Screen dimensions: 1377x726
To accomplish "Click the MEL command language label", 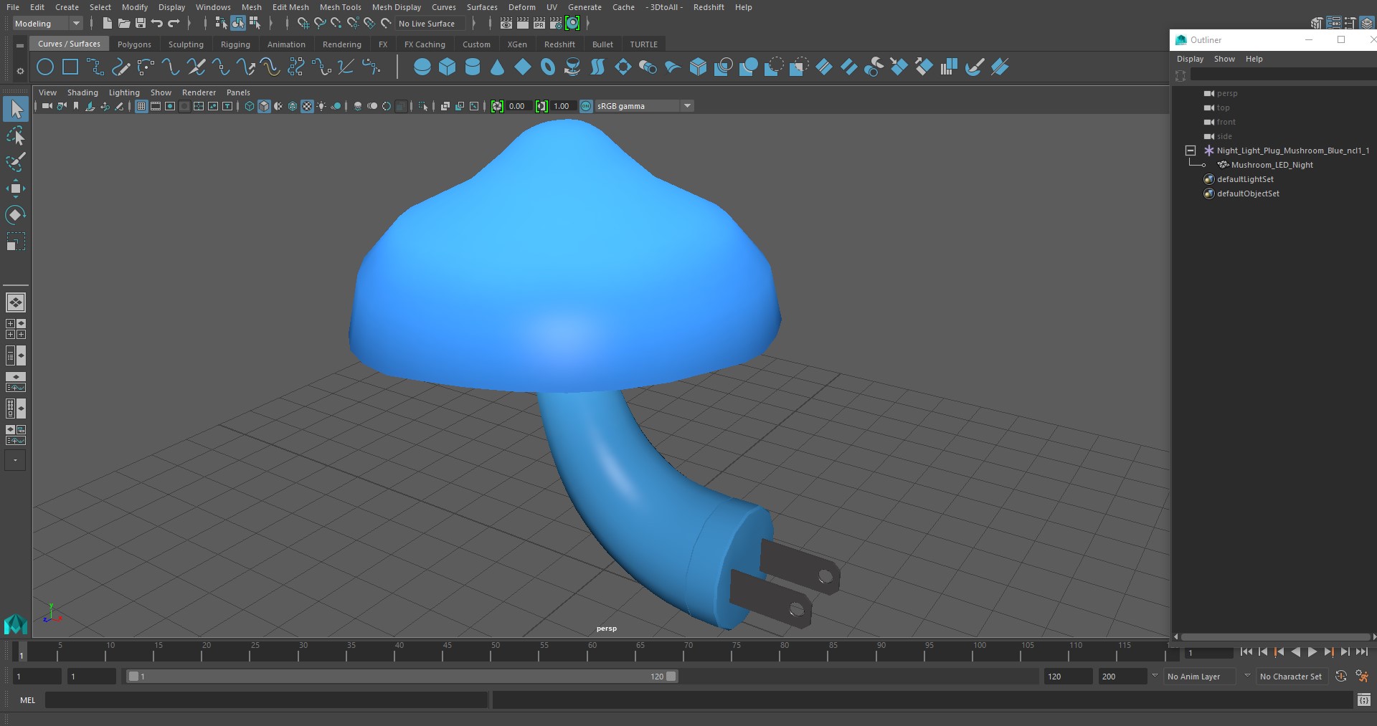I will tap(27, 700).
